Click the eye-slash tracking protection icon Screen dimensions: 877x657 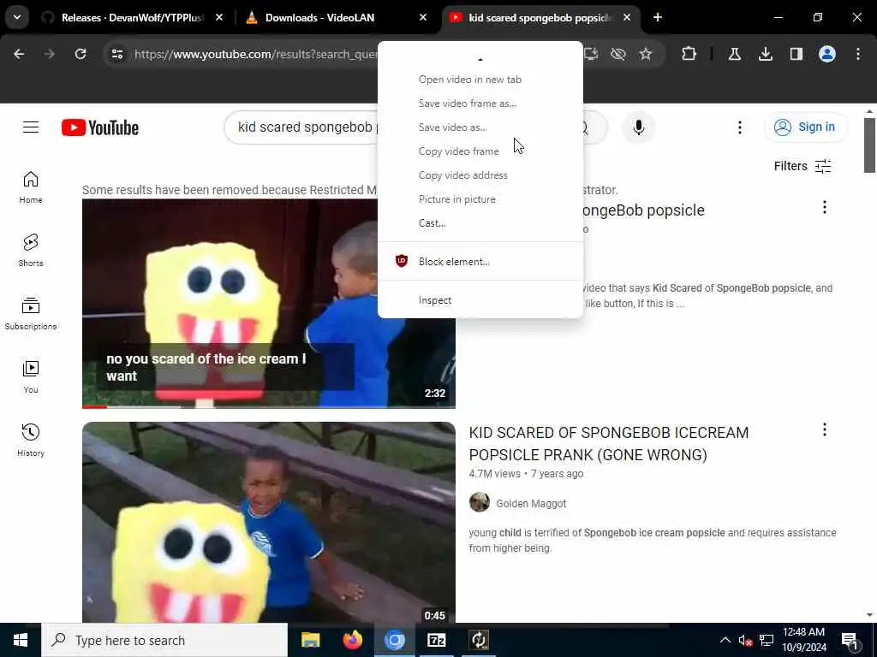(x=618, y=54)
